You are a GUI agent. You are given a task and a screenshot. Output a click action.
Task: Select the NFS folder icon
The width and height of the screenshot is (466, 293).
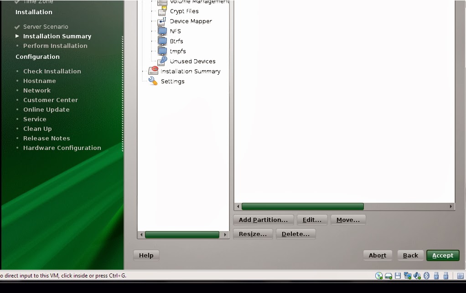(163, 31)
